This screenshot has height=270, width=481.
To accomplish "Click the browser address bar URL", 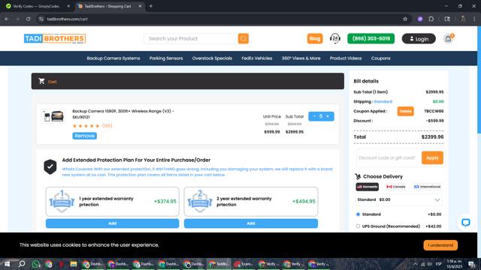I will pos(67,19).
